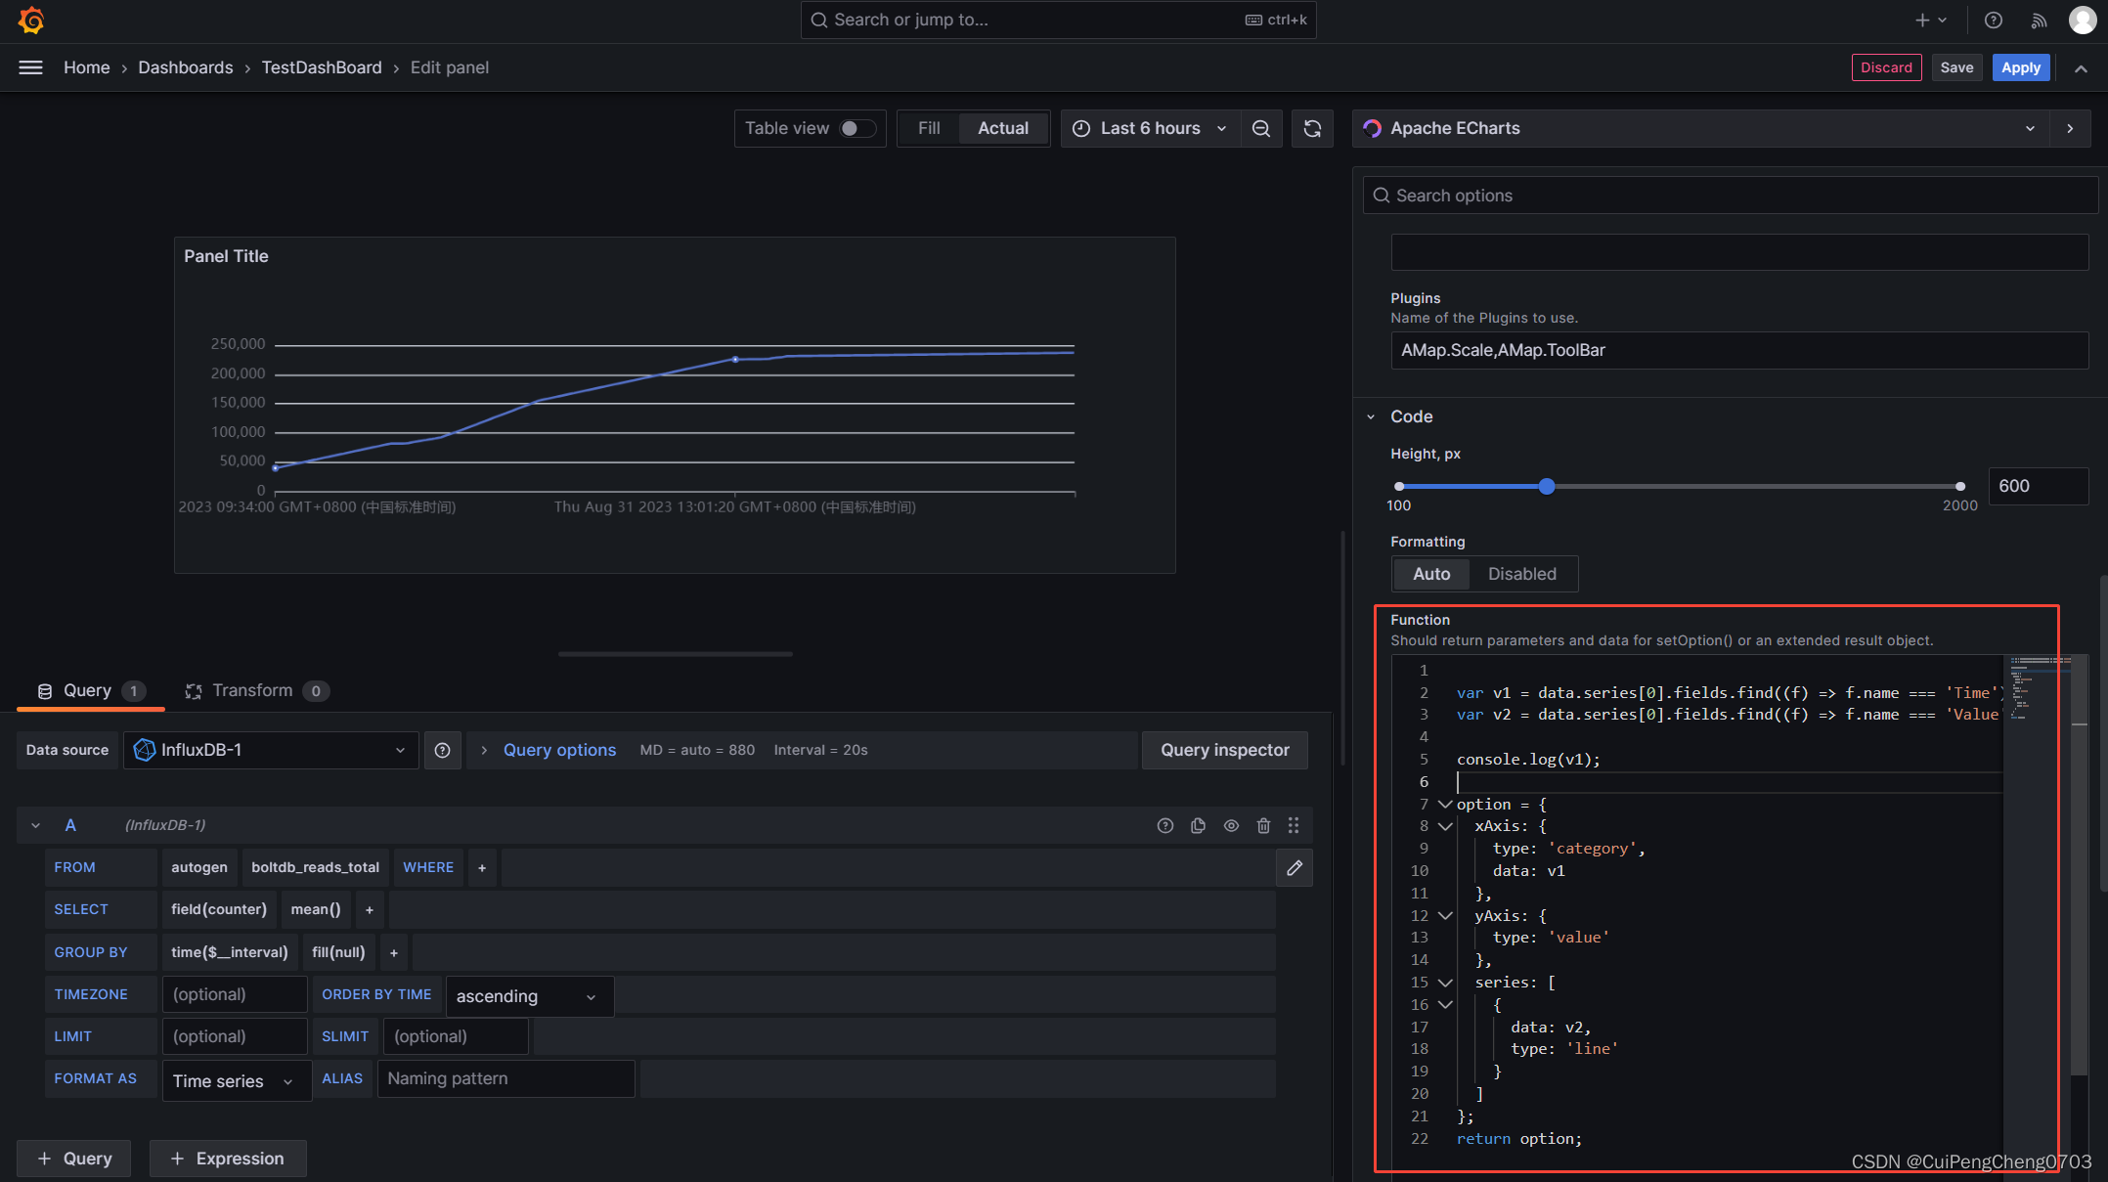This screenshot has width=2108, height=1182.
Task: Open the Last 6 hours time picker
Action: click(x=1151, y=128)
